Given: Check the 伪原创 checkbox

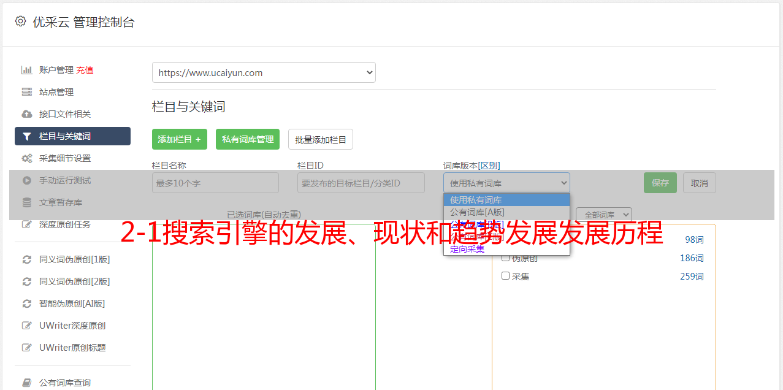Looking at the screenshot, I should coord(506,258).
